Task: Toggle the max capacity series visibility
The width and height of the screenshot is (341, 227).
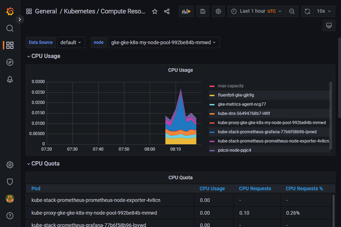Action: tap(230, 86)
